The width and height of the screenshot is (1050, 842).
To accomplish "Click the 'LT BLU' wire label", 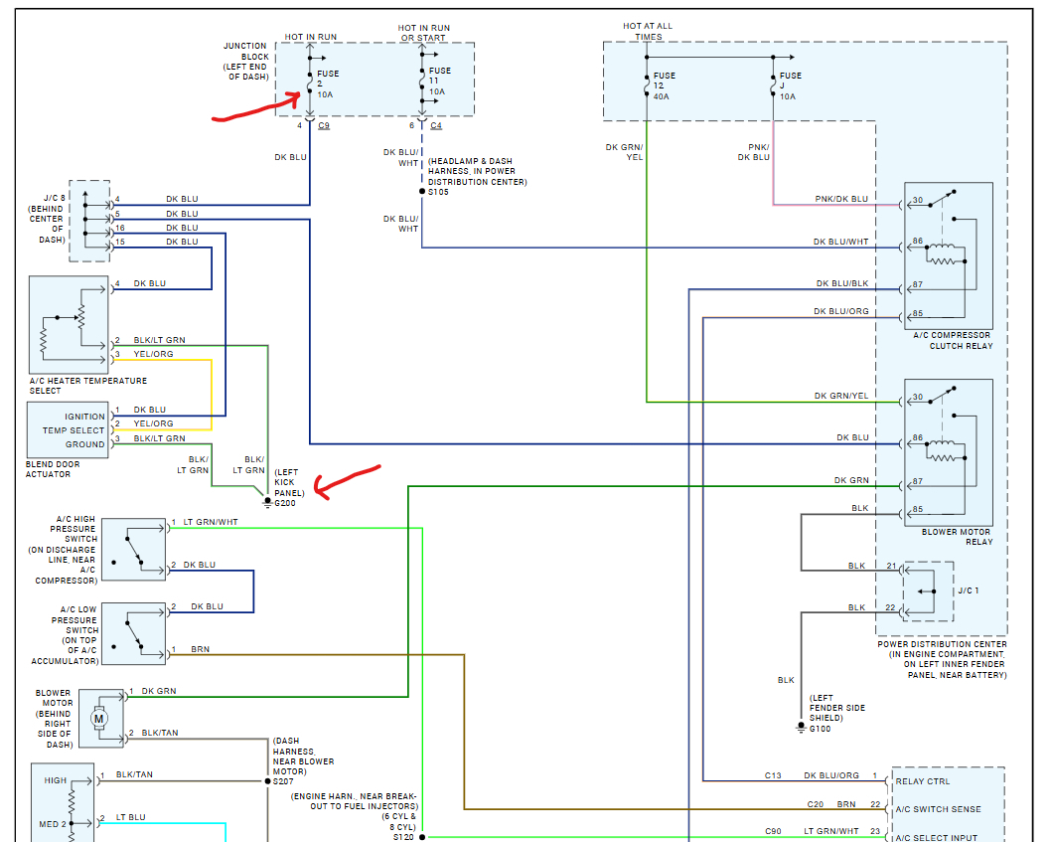I will click(130, 816).
